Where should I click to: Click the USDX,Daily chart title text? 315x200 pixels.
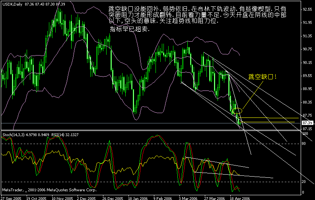click(x=33, y=4)
